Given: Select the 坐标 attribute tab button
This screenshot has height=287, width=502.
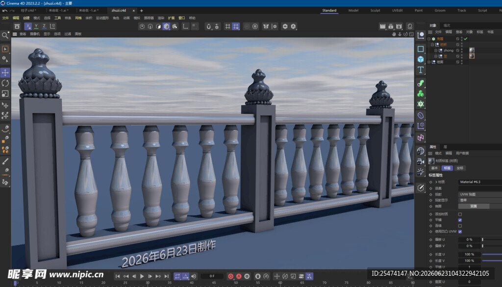Looking at the screenshot, I should (460, 168).
